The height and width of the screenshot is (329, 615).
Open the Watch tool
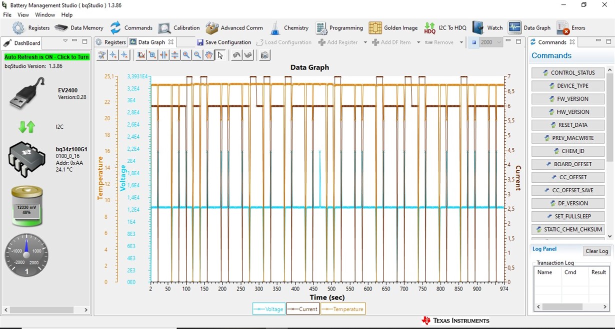(x=487, y=28)
